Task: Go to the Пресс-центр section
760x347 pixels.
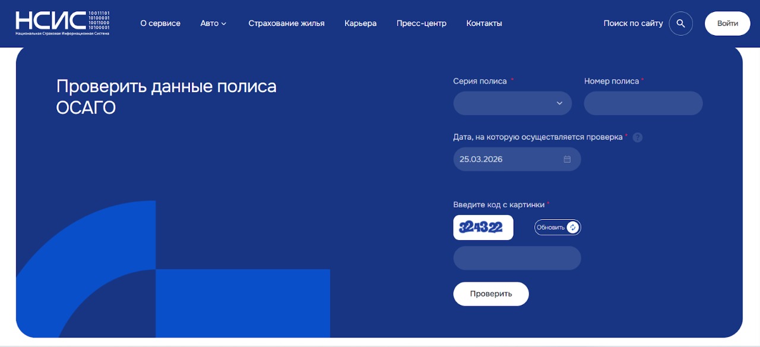Action: point(421,23)
